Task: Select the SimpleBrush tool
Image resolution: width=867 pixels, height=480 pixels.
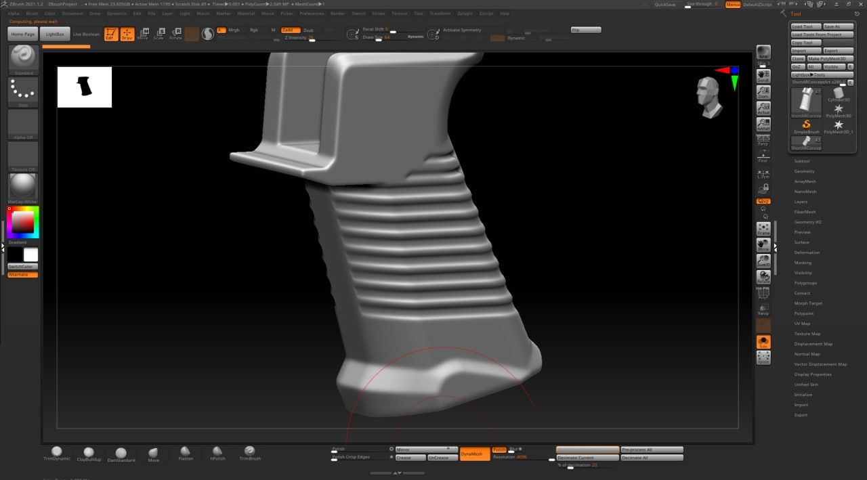Action: pos(806,126)
